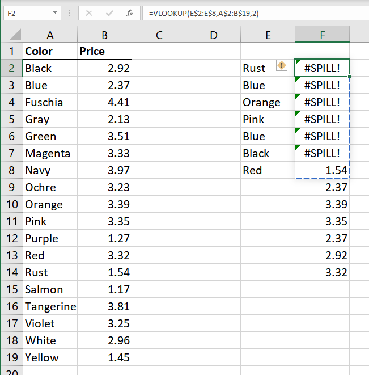369x375 pixels.
Task: Select the cell containing Violet
Action: pos(50,323)
